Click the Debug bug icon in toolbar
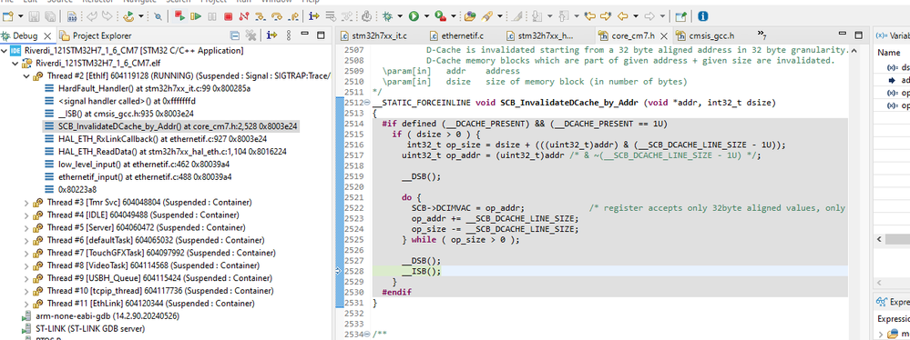The height and width of the screenshot is (340, 910). point(387,16)
